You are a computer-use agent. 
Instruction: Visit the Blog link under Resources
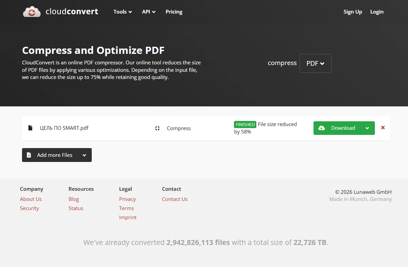(73, 199)
